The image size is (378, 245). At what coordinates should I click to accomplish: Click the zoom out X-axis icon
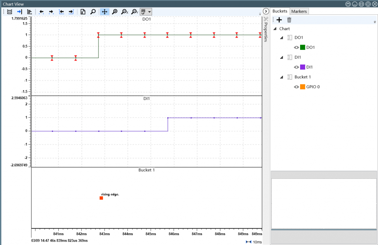pos(125,11)
